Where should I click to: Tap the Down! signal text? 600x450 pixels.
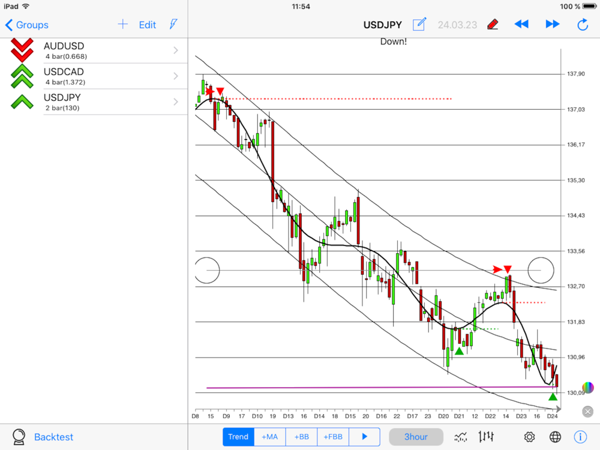pos(394,41)
